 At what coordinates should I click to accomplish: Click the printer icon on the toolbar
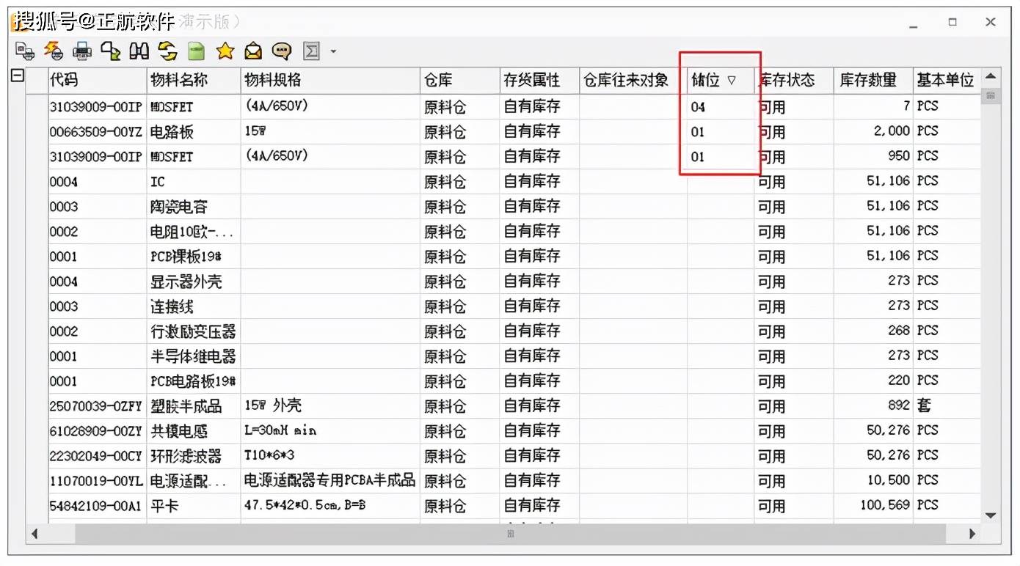coord(82,51)
